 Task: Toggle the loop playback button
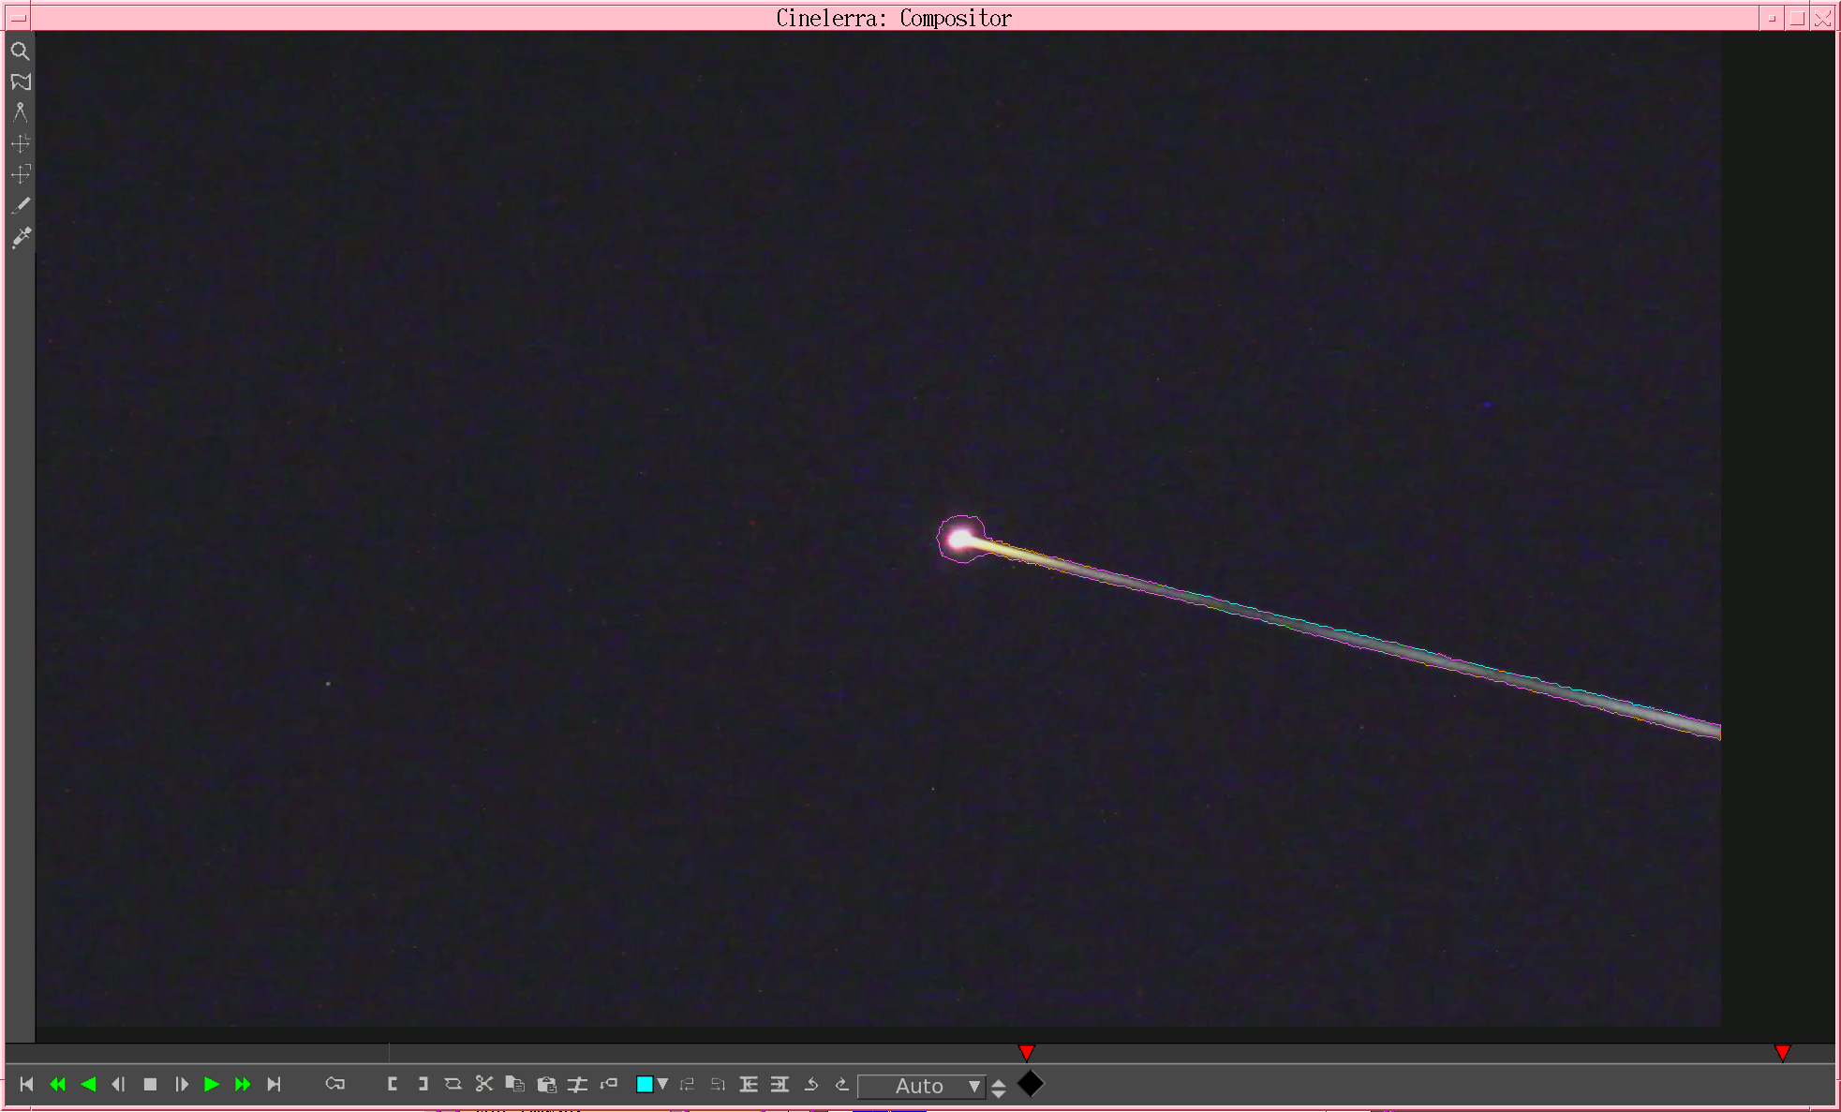pyautogui.click(x=334, y=1084)
